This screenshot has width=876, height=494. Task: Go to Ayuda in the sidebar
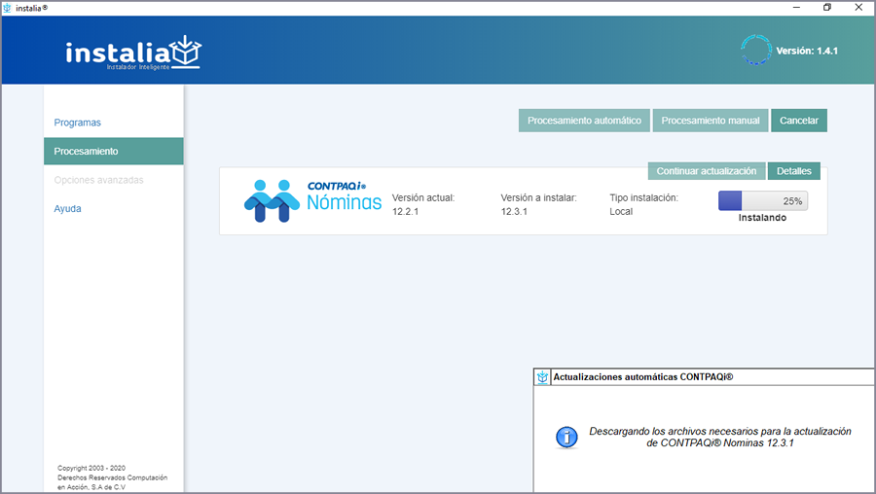coord(68,208)
